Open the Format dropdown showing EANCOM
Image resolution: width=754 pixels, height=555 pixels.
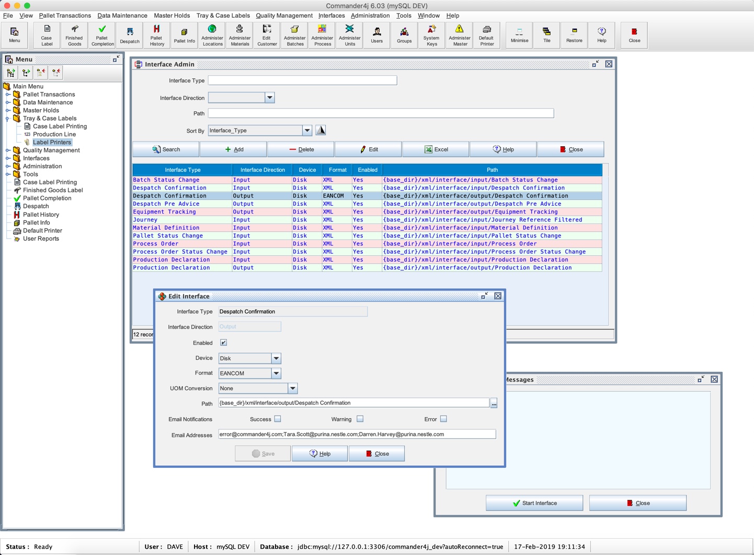(x=276, y=373)
